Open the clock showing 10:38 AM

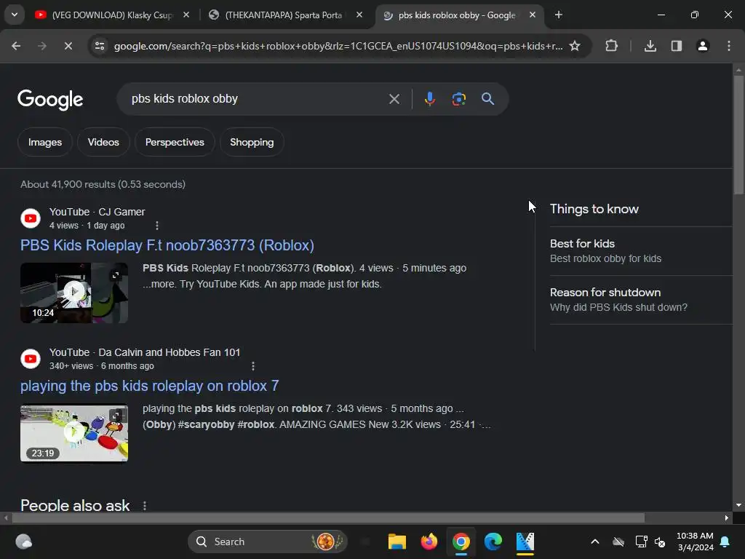tap(695, 542)
